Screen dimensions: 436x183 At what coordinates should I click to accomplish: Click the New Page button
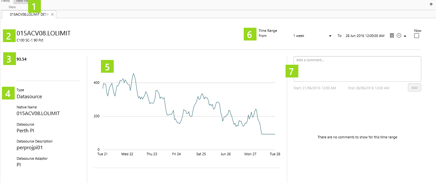[x=22, y=2]
